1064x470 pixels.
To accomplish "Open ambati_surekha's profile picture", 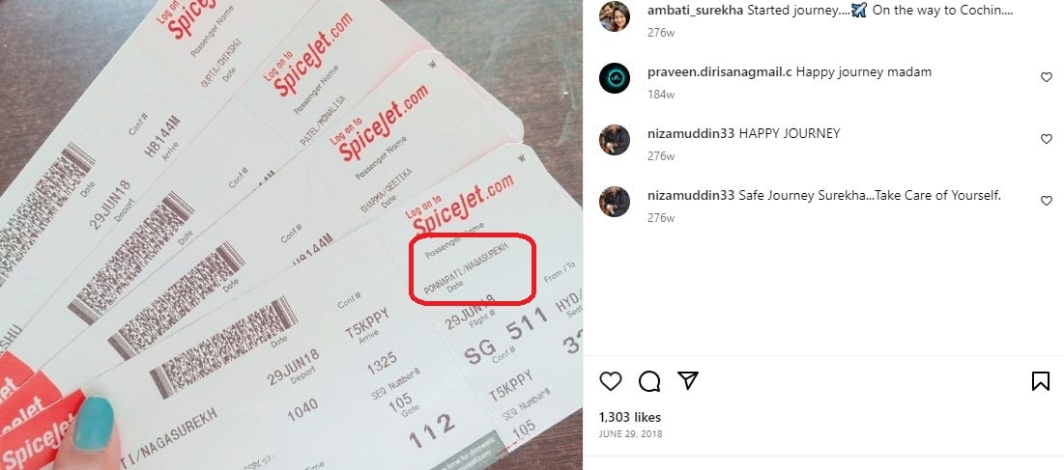I will point(614,16).
